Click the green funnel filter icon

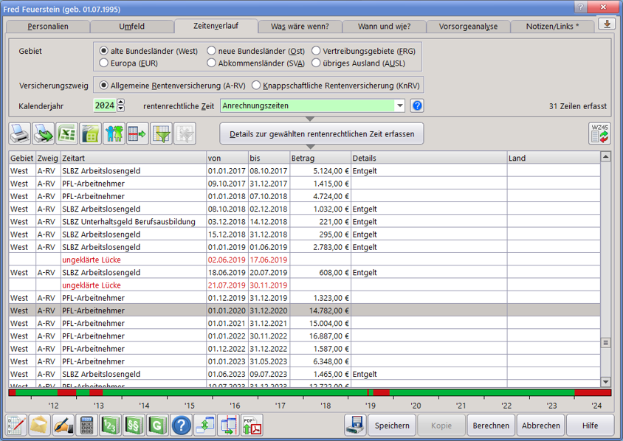(161, 134)
